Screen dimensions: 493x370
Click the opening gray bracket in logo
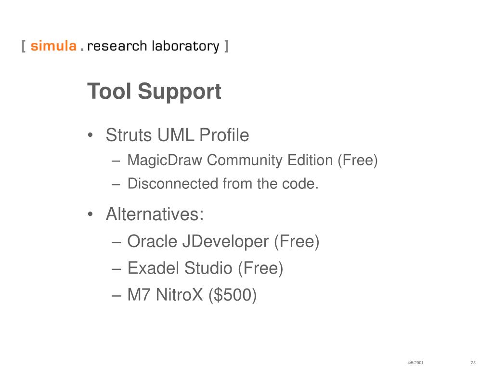tap(23, 46)
